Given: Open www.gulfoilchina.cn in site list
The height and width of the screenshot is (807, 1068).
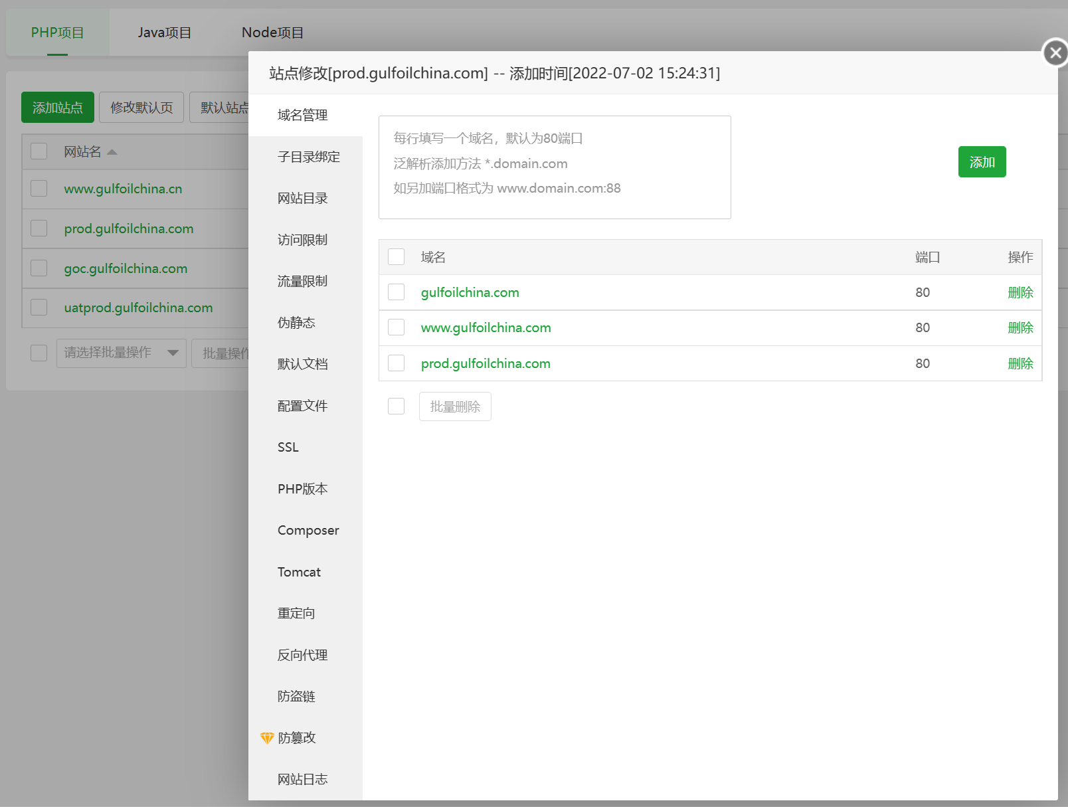Looking at the screenshot, I should point(123,189).
